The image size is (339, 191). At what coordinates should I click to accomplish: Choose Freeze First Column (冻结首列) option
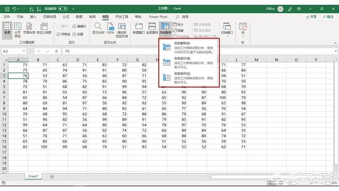[x=189, y=78]
